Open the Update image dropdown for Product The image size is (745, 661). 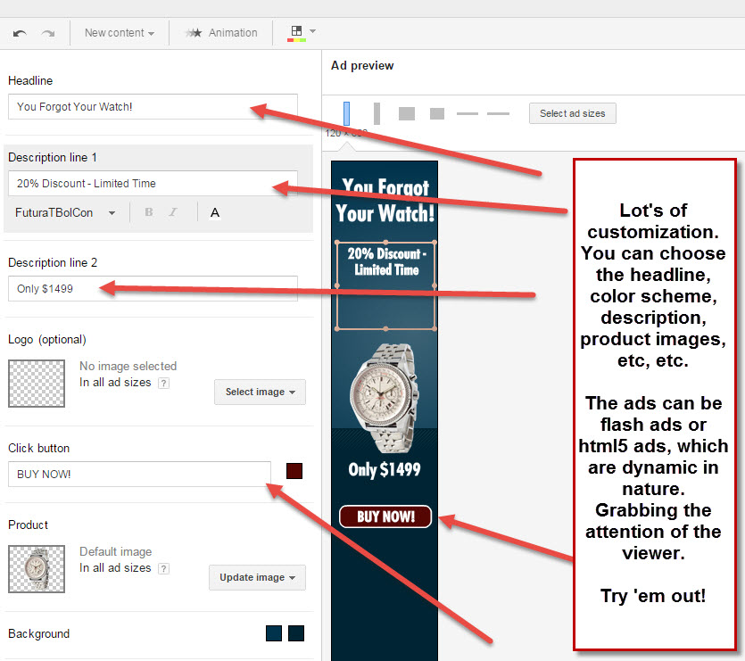coord(257,577)
